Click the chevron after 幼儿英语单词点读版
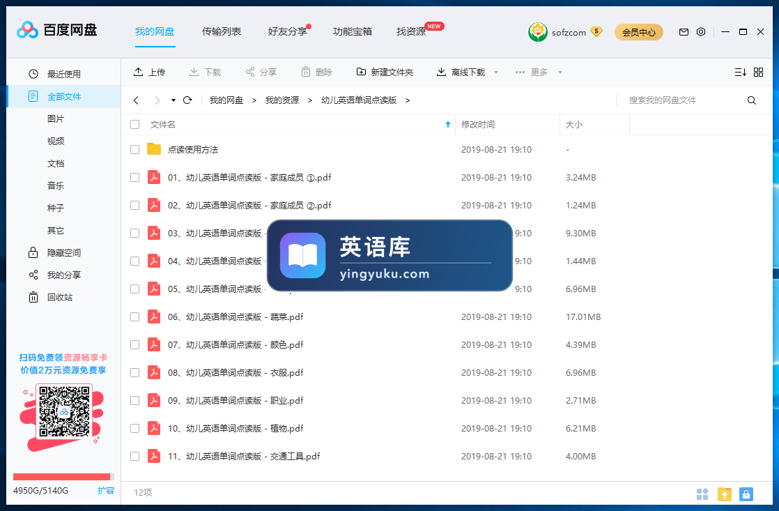 408,100
